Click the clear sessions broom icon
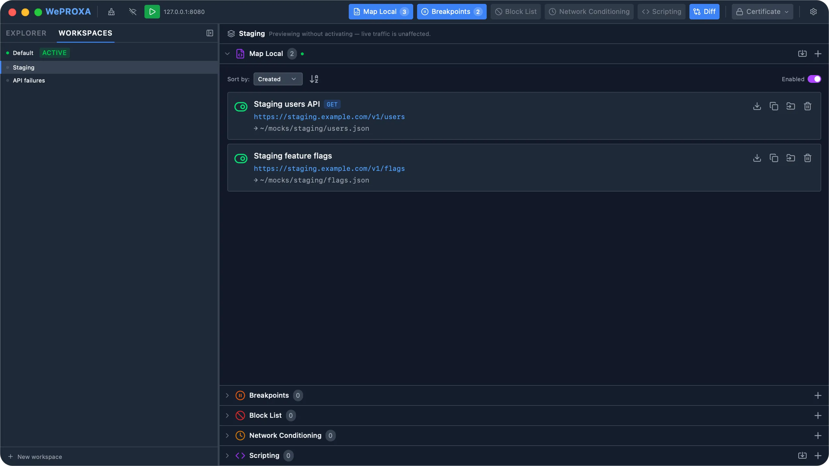 pyautogui.click(x=111, y=12)
